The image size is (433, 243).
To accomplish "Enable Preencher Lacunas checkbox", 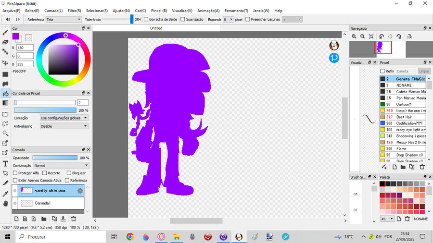I will [248, 19].
